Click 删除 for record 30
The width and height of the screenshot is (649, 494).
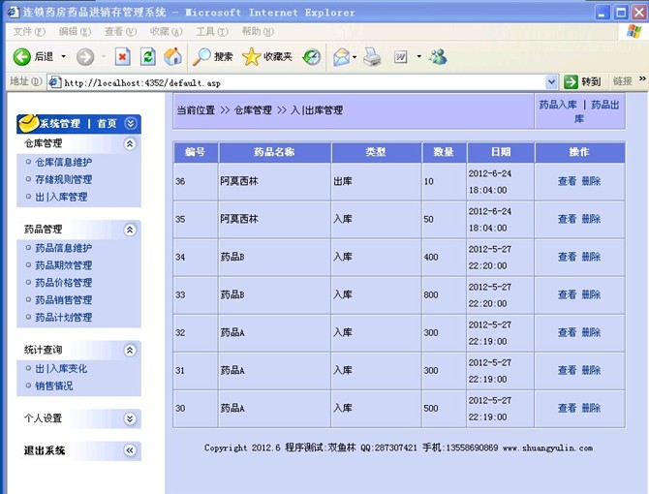point(591,408)
